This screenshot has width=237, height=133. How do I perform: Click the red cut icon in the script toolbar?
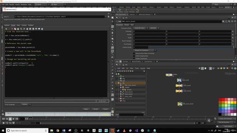pos(12,29)
